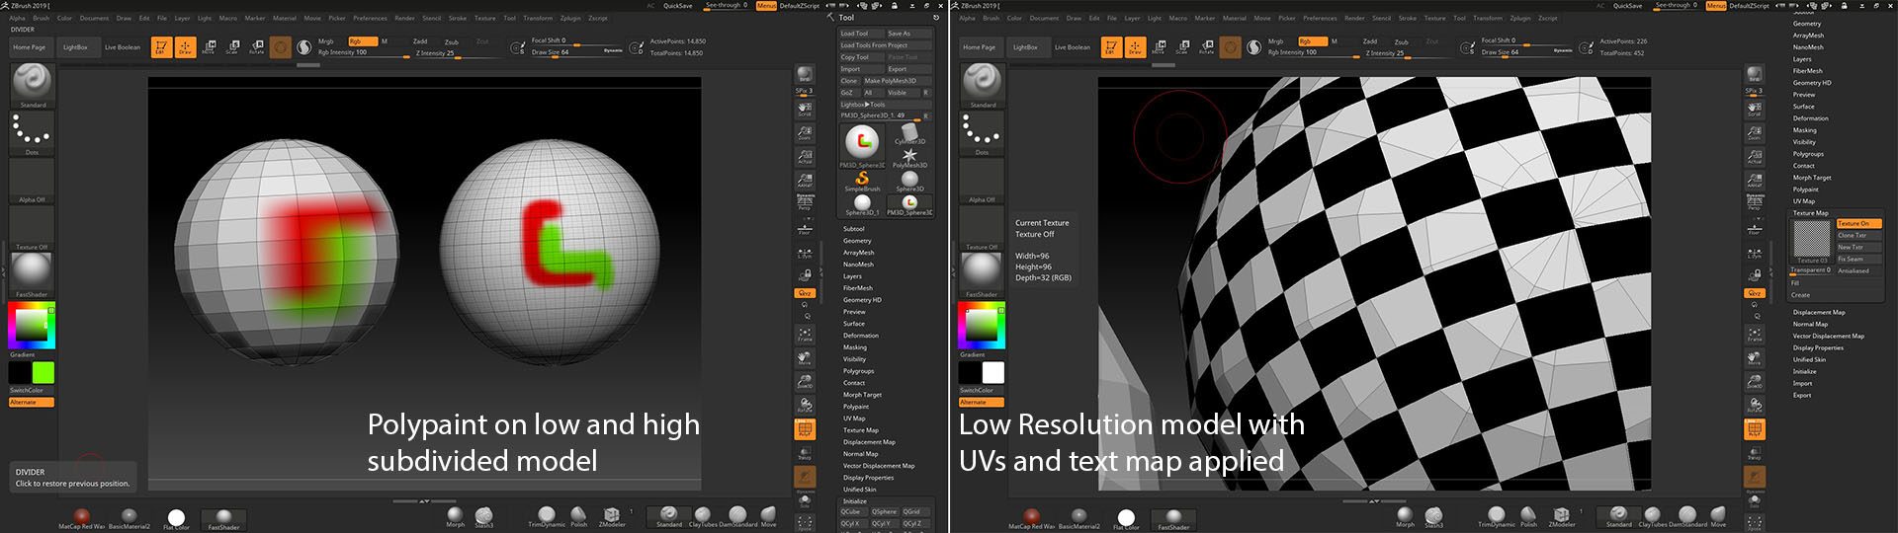Click the Load Tool button in left window
The width and height of the screenshot is (1898, 533).
pyautogui.click(x=860, y=34)
